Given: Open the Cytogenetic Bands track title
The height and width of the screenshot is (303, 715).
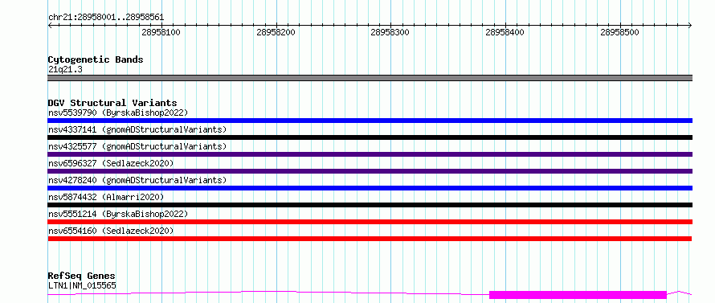Looking at the screenshot, I should pos(96,59).
